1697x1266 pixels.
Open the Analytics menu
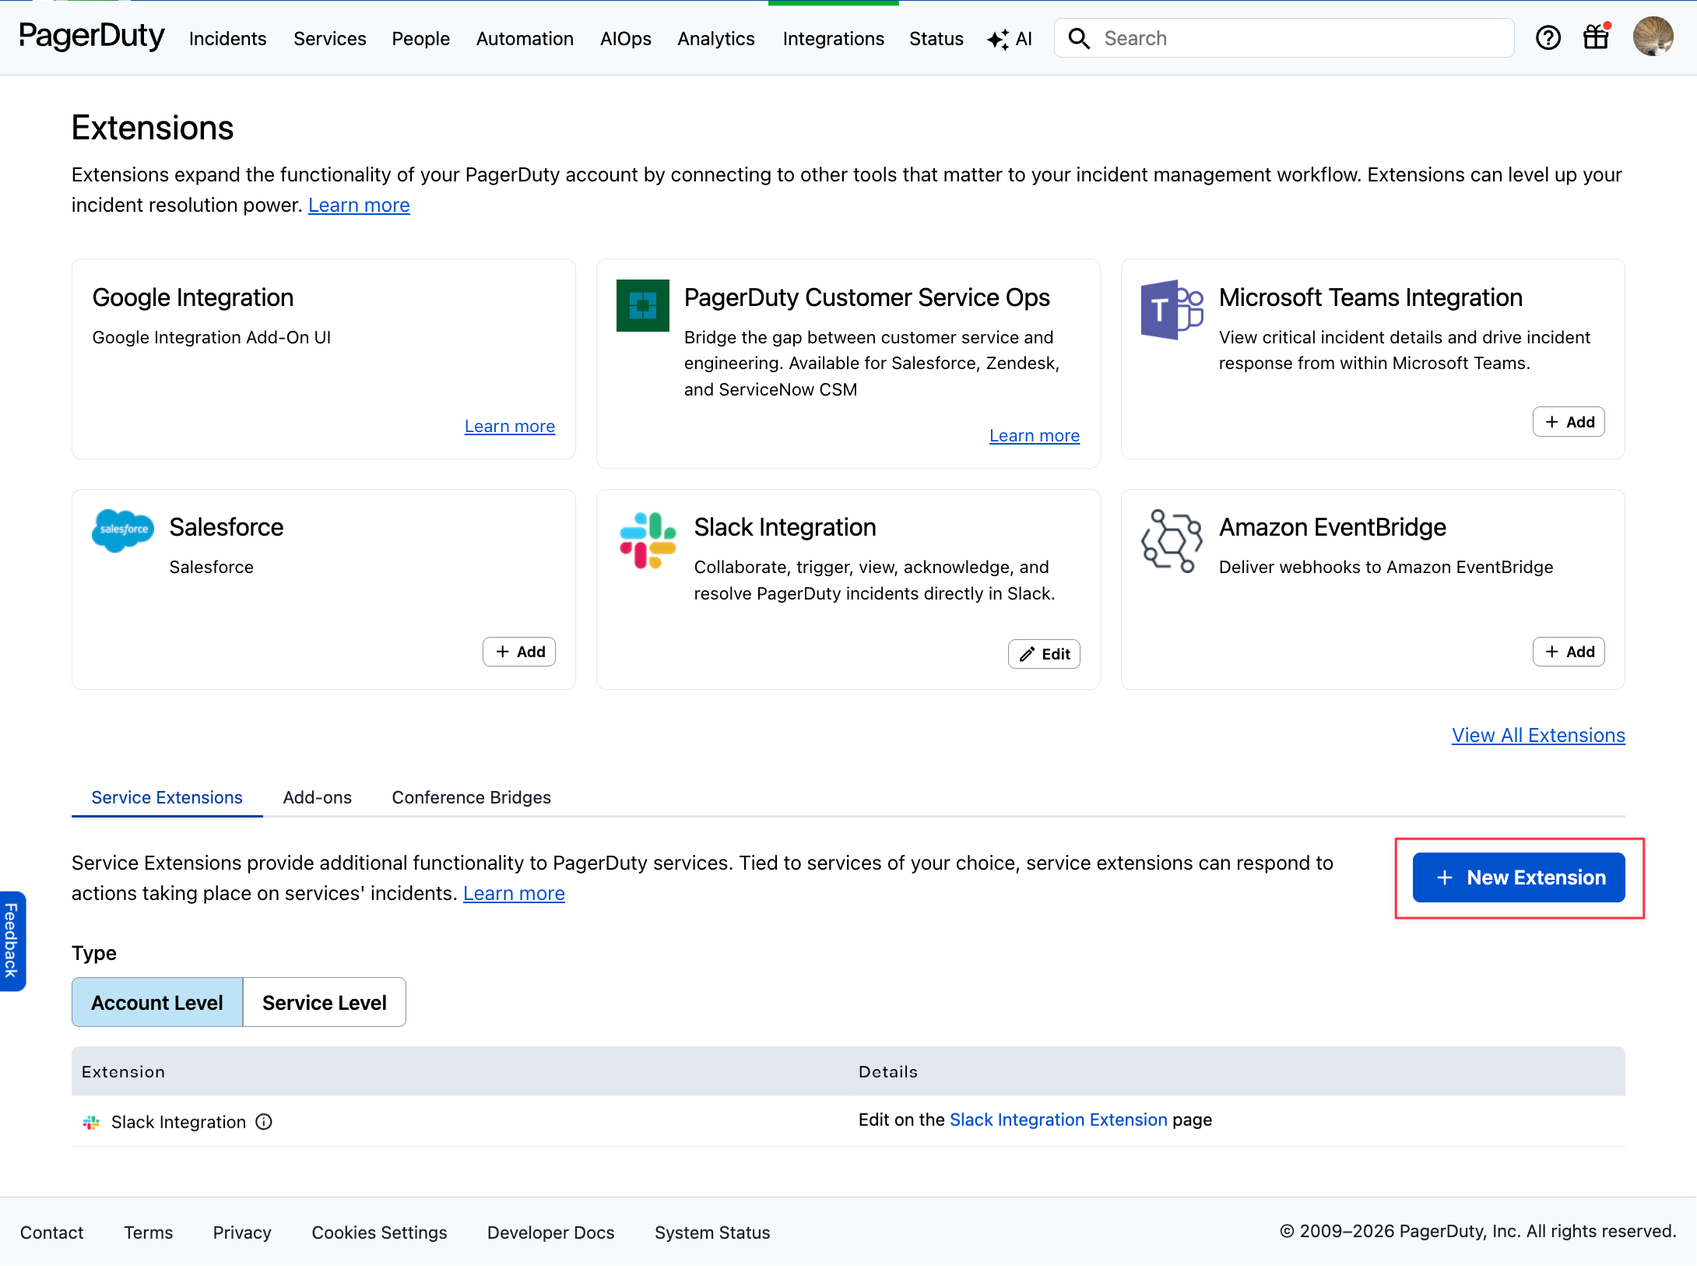point(715,38)
